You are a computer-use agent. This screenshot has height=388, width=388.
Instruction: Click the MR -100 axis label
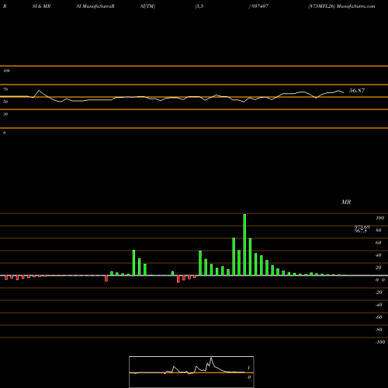point(380,342)
